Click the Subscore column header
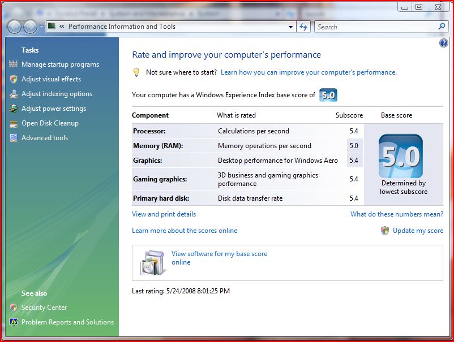The width and height of the screenshot is (454, 342). [x=349, y=115]
